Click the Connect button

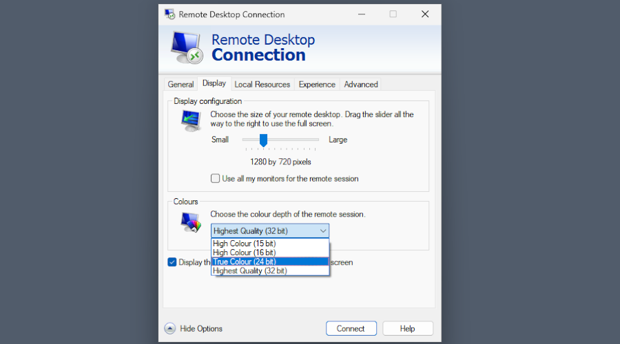tap(351, 329)
